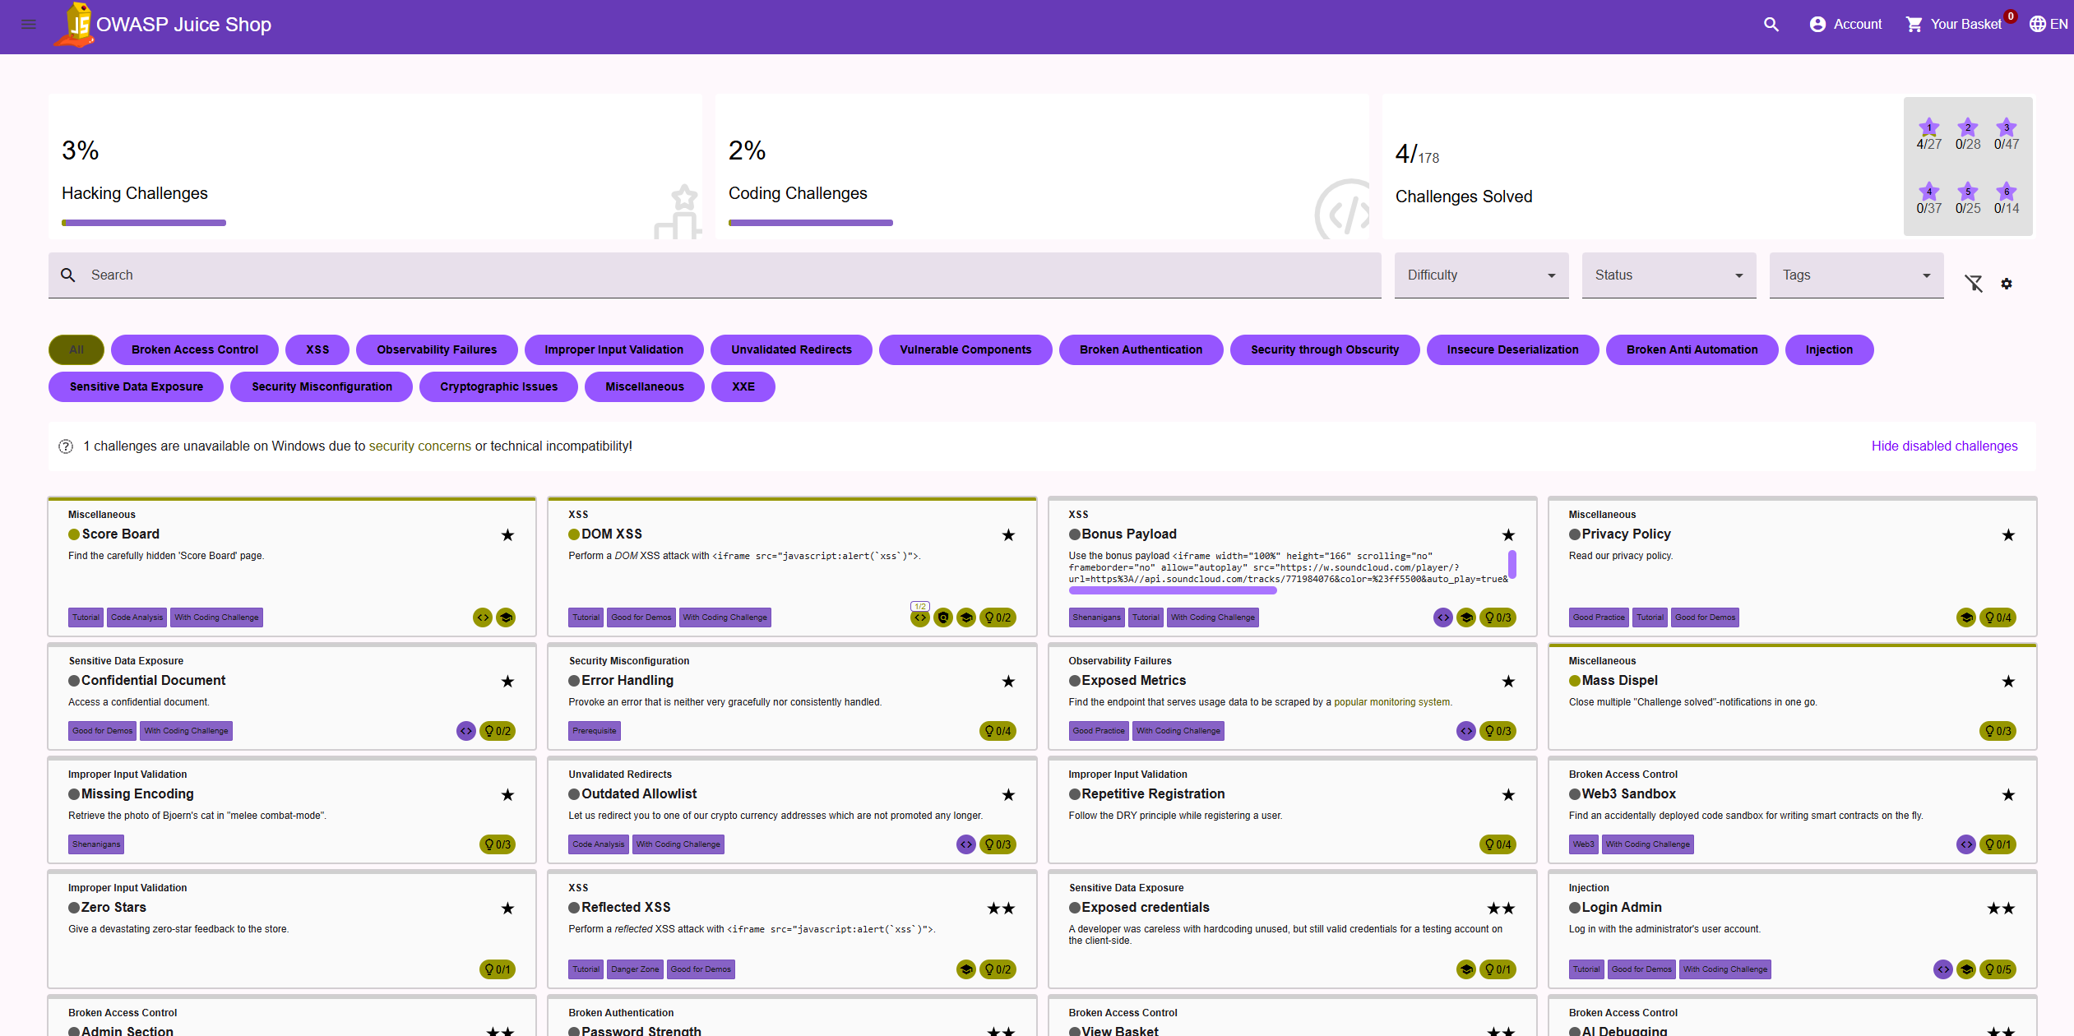The height and width of the screenshot is (1036, 2074).
Task: Start tutorial on Reflected XSS card
Action: click(966, 969)
